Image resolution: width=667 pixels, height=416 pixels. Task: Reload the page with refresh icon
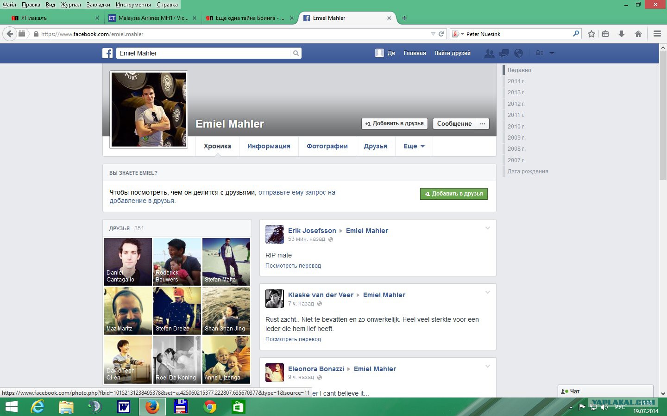[441, 34]
